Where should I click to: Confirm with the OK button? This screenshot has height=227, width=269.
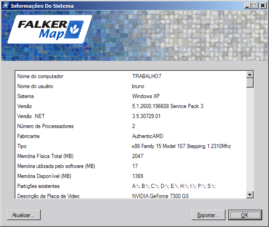pos(245,215)
